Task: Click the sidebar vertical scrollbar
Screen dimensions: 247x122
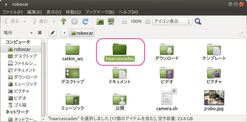Action: pyautogui.click(x=43, y=79)
